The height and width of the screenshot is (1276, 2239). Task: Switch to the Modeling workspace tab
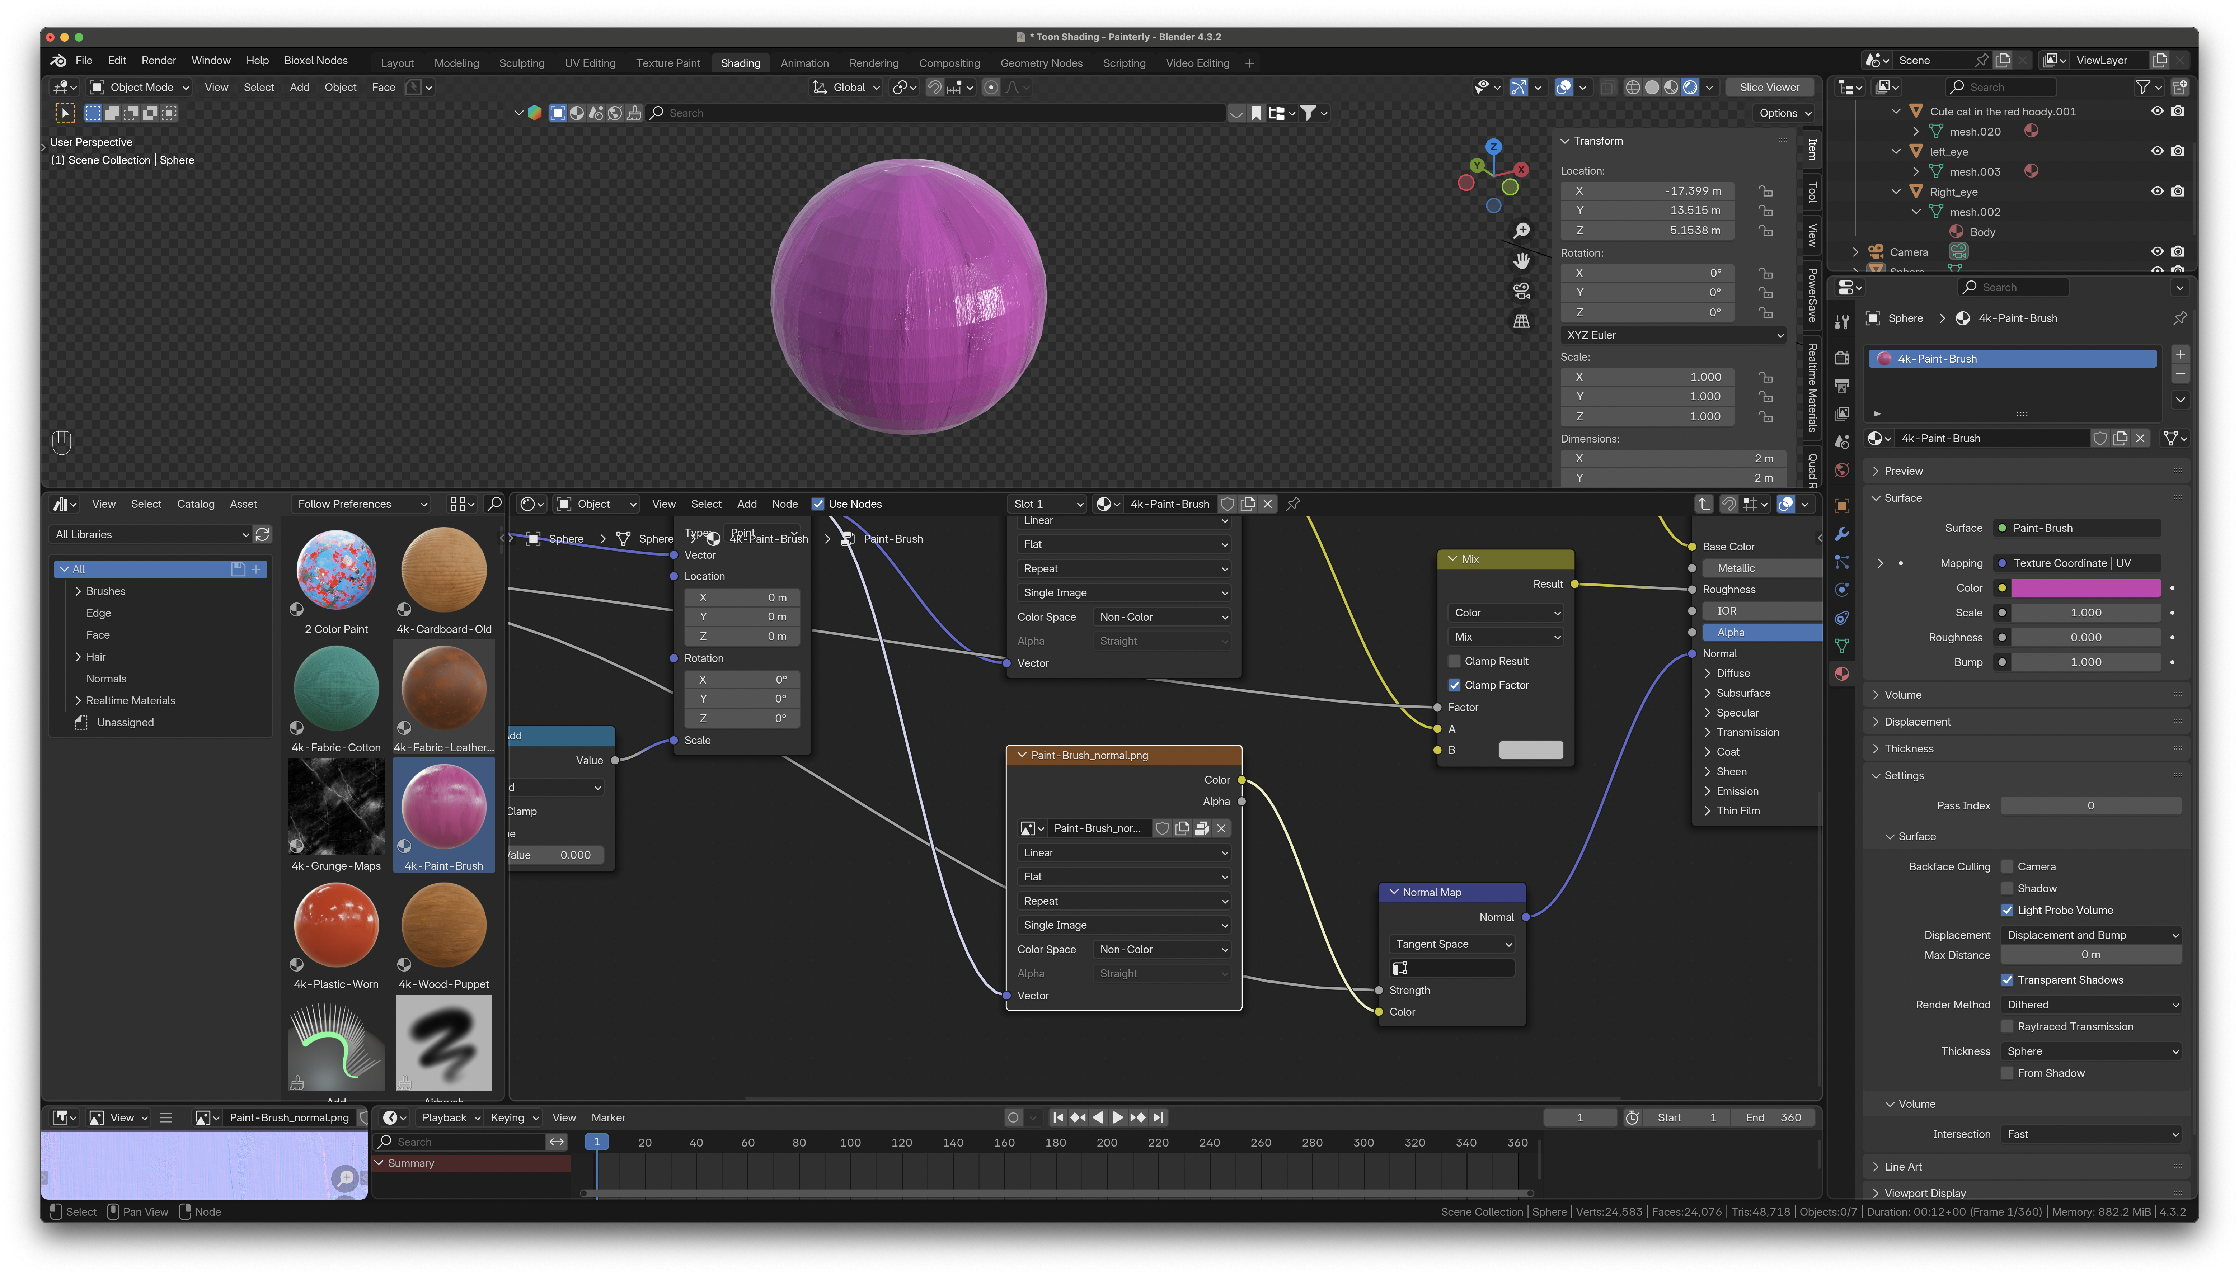tap(457, 63)
